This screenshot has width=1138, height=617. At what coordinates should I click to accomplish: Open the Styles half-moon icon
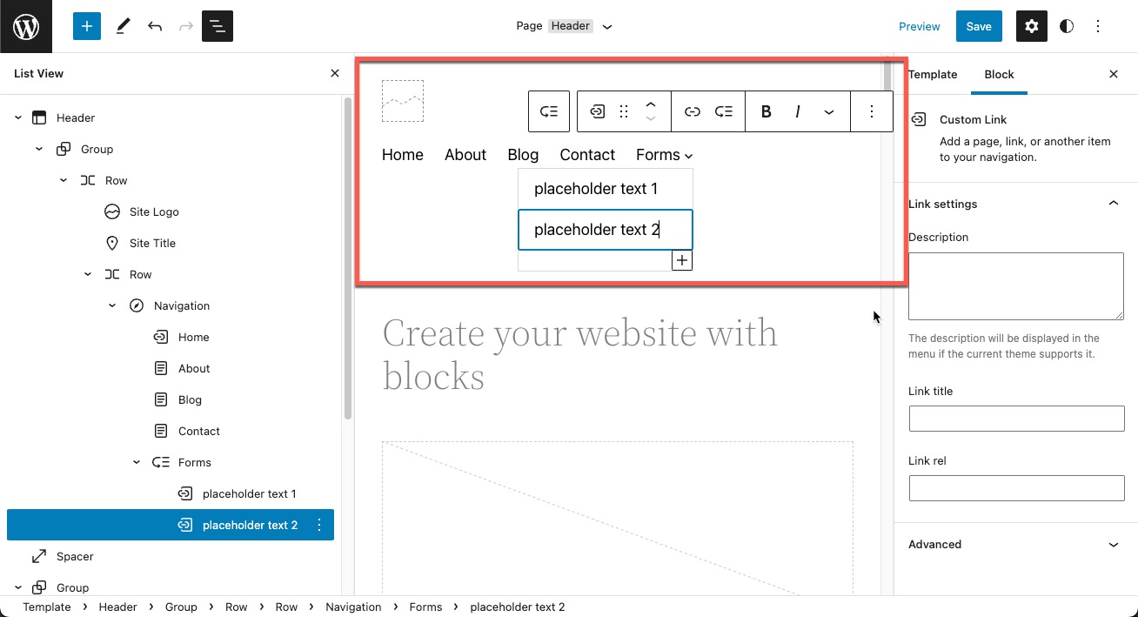tap(1066, 26)
